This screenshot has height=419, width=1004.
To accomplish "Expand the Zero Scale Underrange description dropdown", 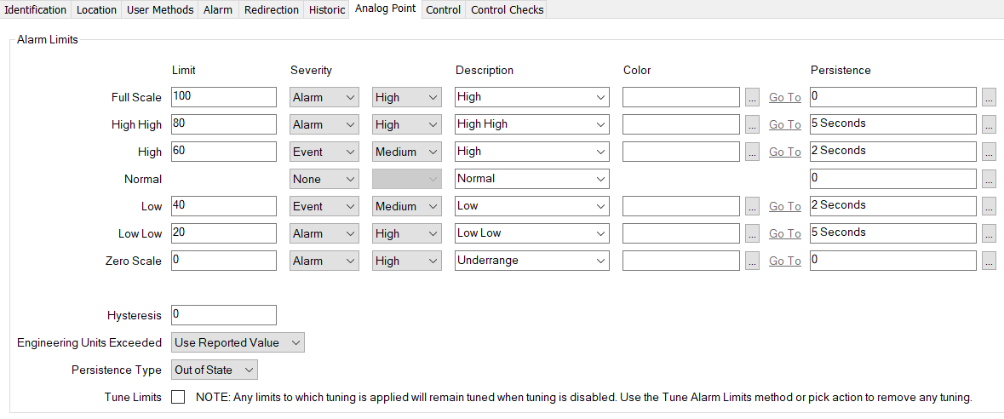I will 531,261.
